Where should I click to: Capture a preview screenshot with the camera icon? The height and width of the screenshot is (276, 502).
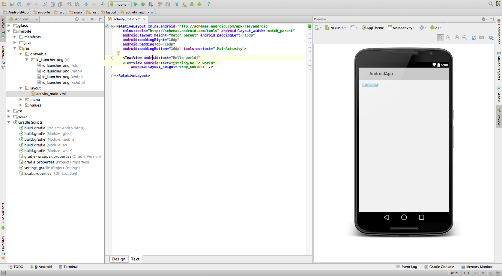click(x=482, y=38)
